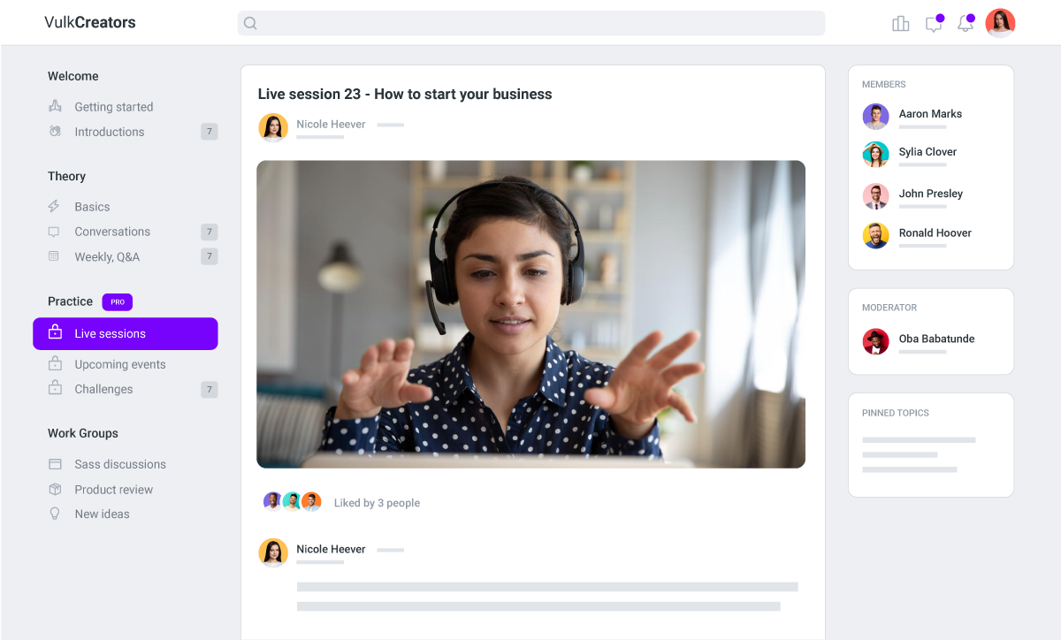Open Upcoming events menu item
The height and width of the screenshot is (640, 1061).
pyautogui.click(x=119, y=364)
